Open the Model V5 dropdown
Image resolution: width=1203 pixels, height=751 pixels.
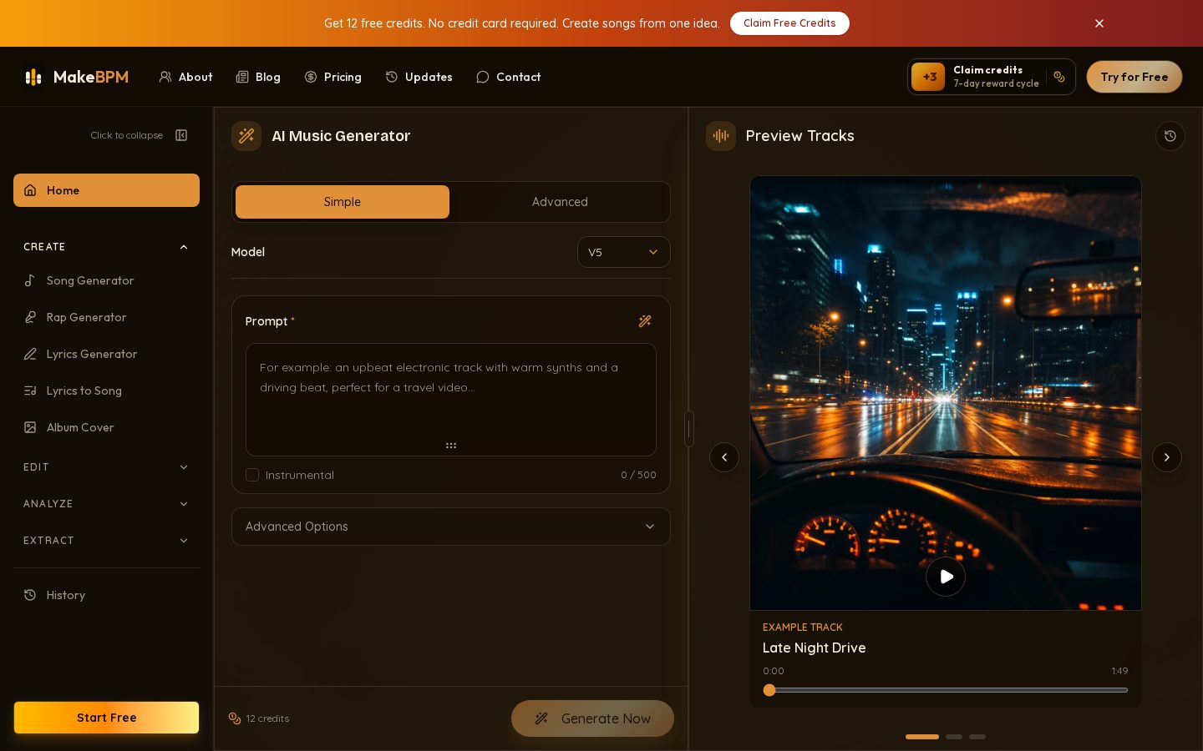click(x=623, y=252)
